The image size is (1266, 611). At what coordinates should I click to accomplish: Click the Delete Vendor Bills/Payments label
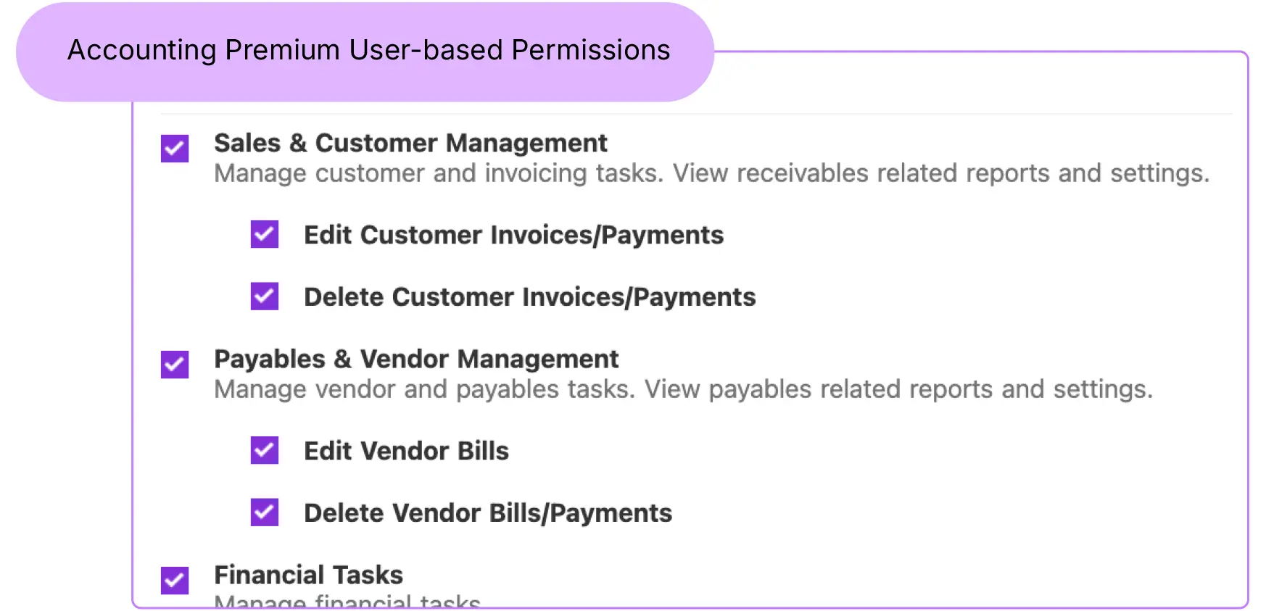coord(488,513)
